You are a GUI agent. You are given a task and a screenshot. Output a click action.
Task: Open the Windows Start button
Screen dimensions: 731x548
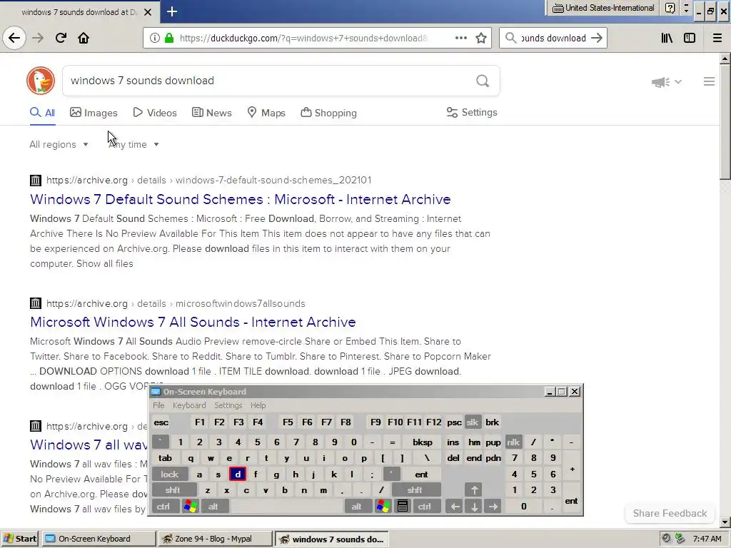pos(19,539)
